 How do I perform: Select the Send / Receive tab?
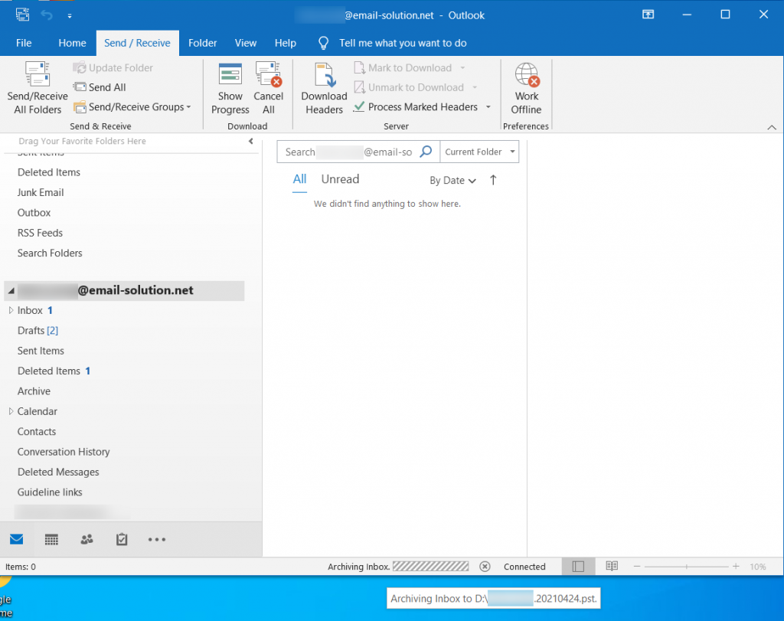point(137,43)
